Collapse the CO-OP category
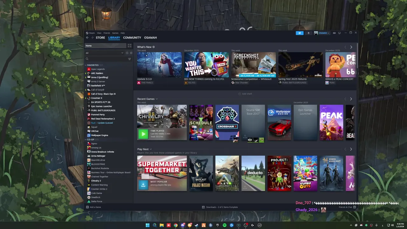407x229 pixels. click(86, 140)
